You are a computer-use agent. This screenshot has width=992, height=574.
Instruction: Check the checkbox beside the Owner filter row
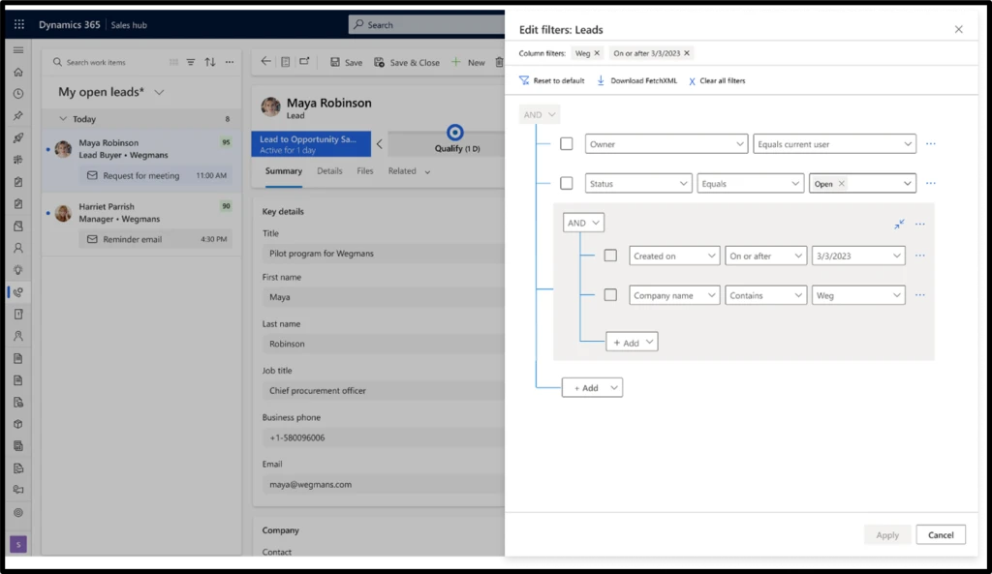[567, 142]
